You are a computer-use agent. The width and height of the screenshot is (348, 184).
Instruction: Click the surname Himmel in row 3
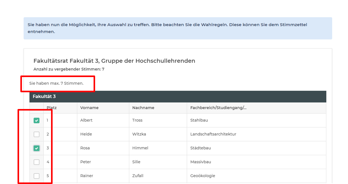click(x=140, y=148)
